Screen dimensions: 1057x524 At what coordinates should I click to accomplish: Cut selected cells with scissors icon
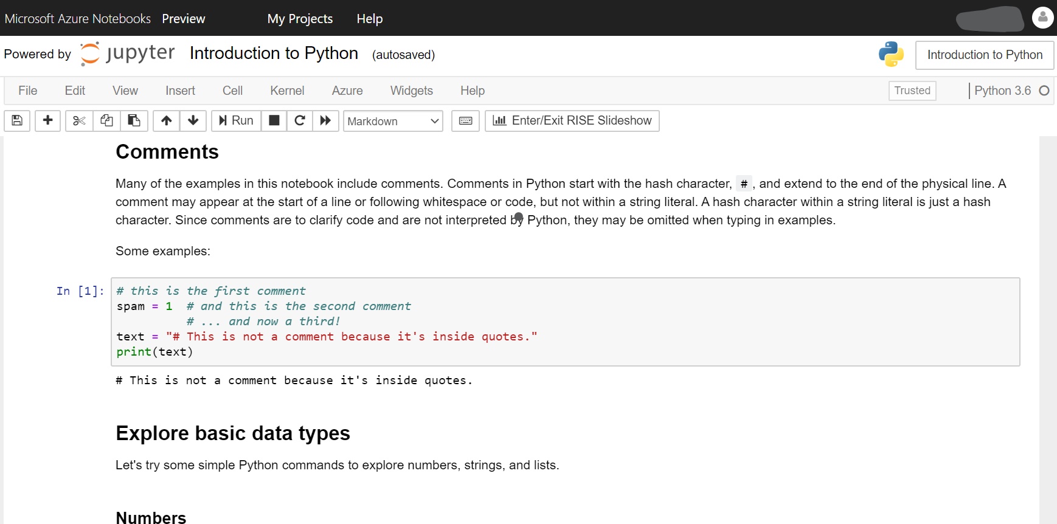pyautogui.click(x=79, y=120)
